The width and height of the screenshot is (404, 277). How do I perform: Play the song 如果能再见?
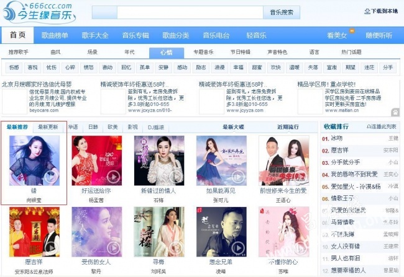(x=237, y=177)
